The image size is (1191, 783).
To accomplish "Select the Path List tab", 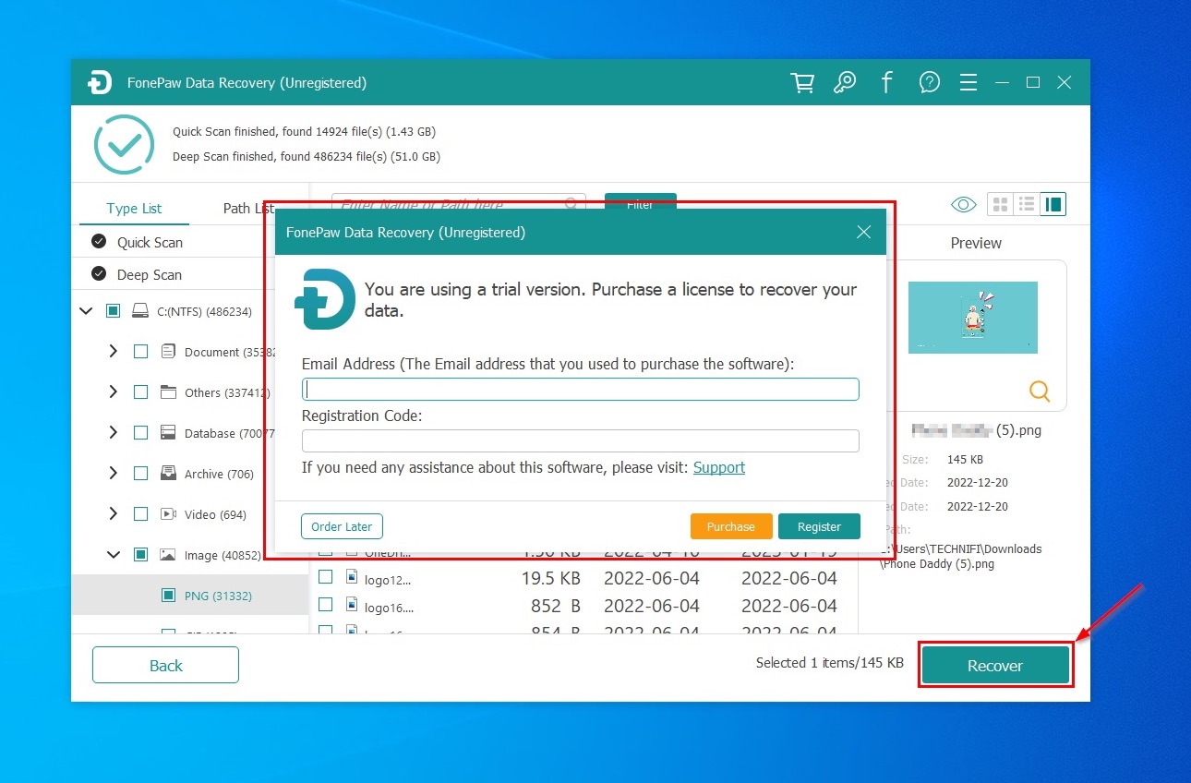I will (x=248, y=208).
